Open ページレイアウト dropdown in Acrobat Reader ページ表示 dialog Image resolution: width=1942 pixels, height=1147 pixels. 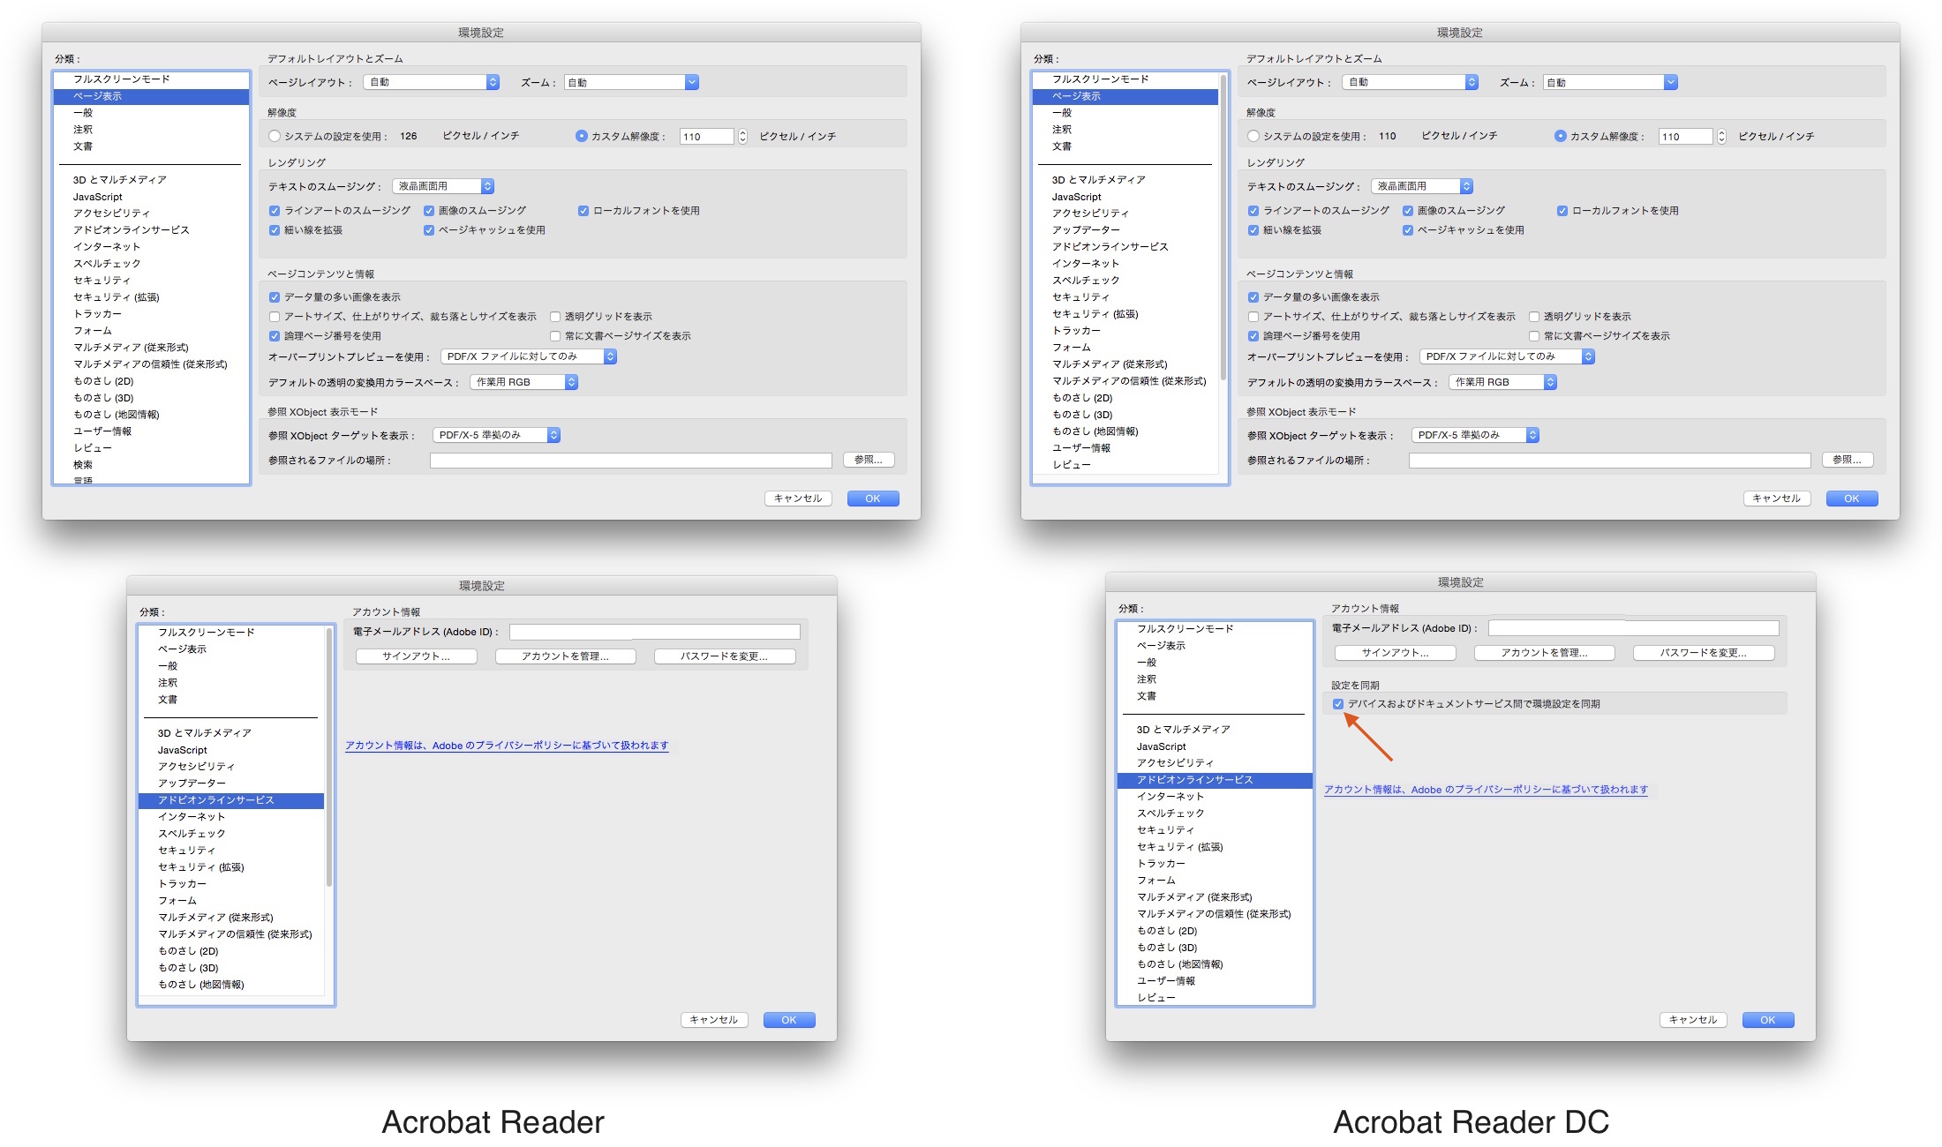pyautogui.click(x=433, y=82)
